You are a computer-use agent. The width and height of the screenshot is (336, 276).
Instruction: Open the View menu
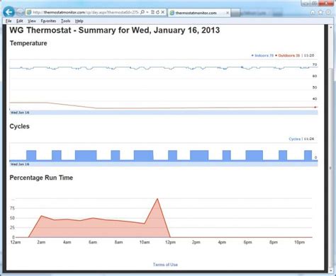coord(32,21)
